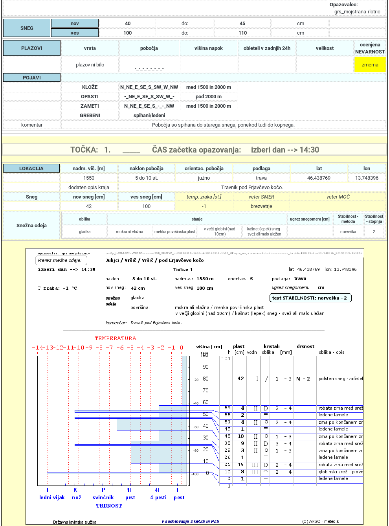
Task: Click the 'plazov ni bilo' cell
Action: coord(90,65)
